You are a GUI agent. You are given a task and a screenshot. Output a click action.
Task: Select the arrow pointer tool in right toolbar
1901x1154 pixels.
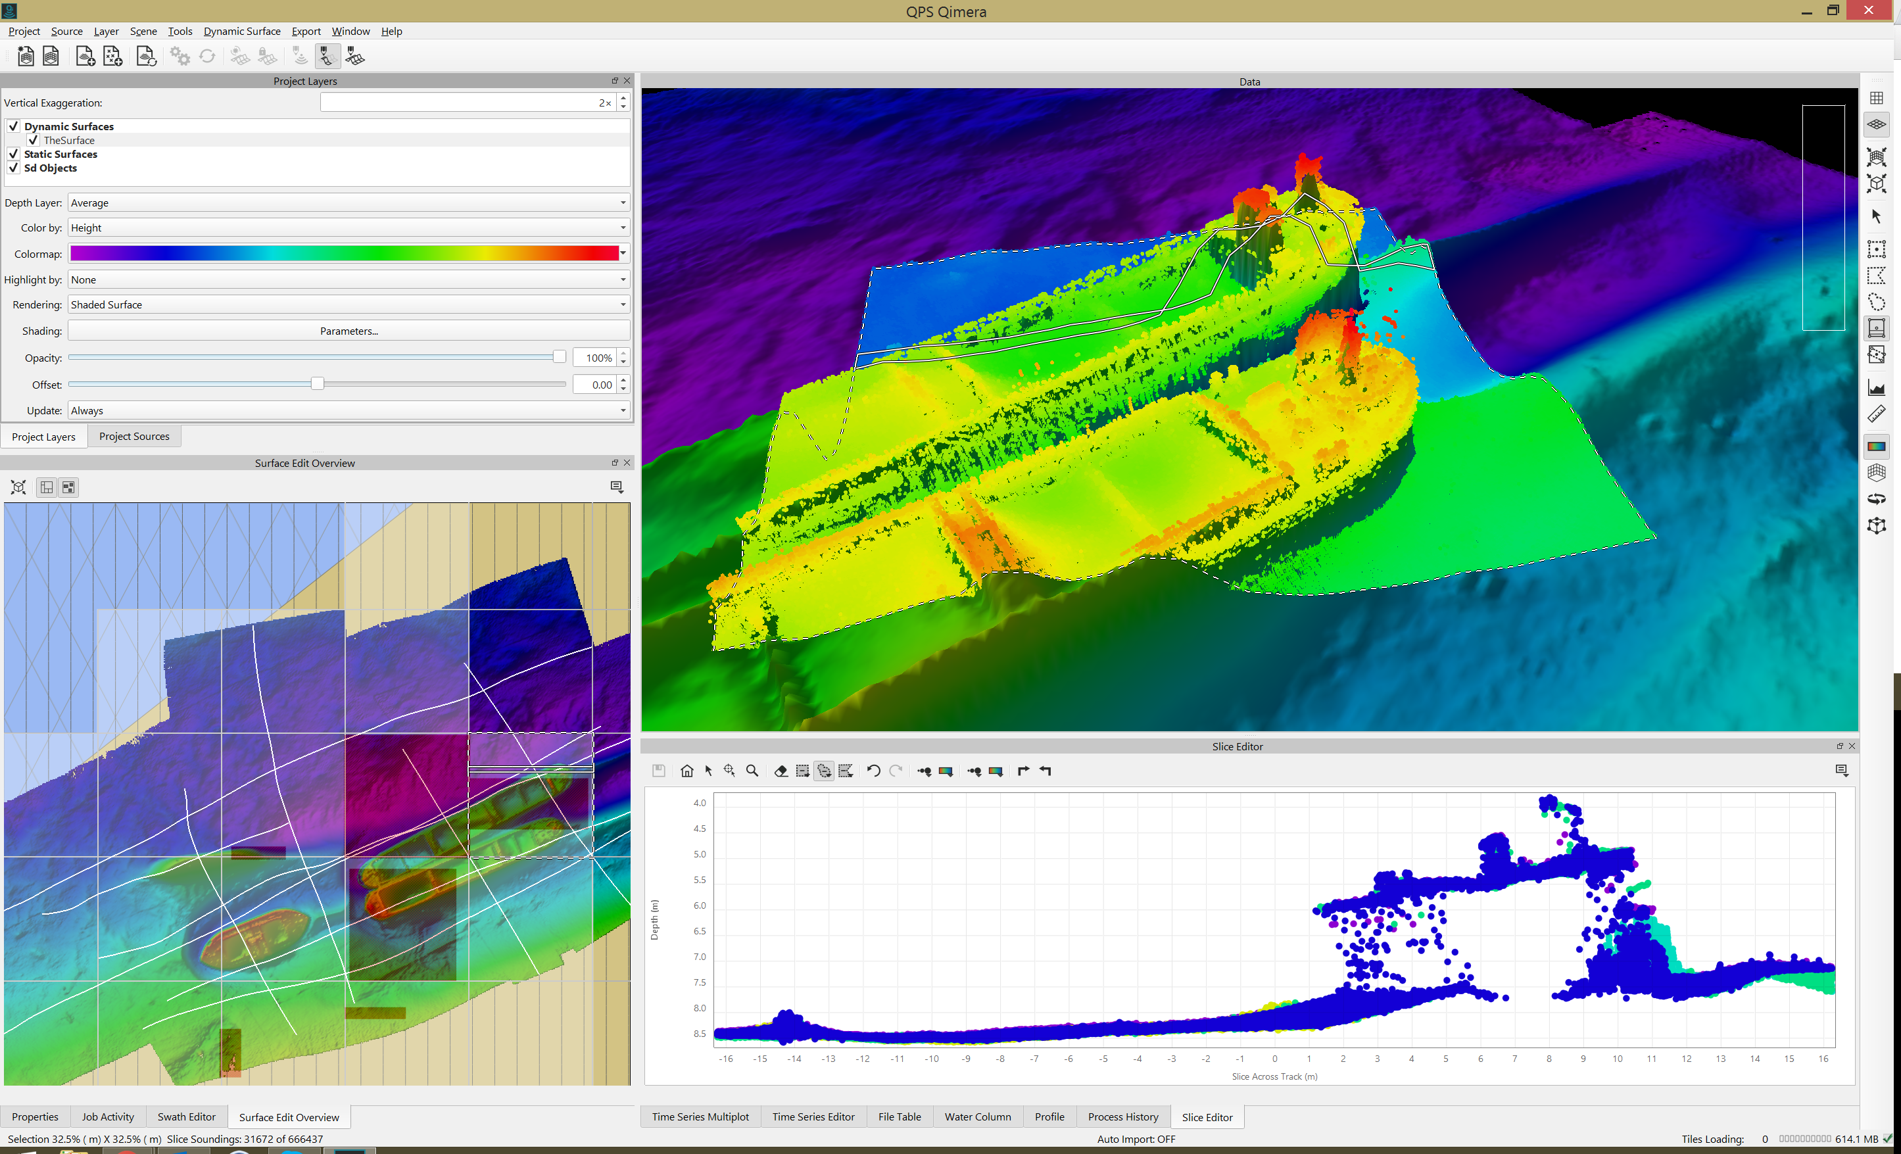pyautogui.click(x=1876, y=217)
